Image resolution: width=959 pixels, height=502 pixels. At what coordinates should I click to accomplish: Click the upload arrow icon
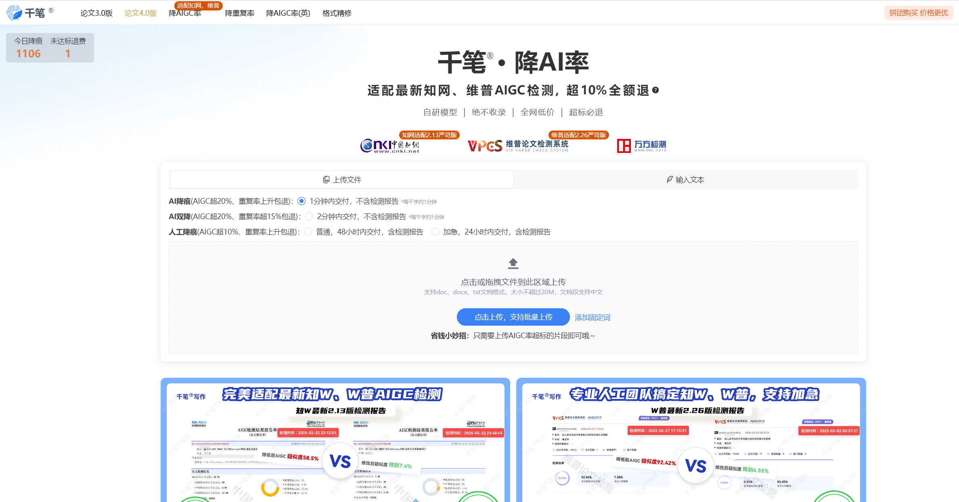513,264
